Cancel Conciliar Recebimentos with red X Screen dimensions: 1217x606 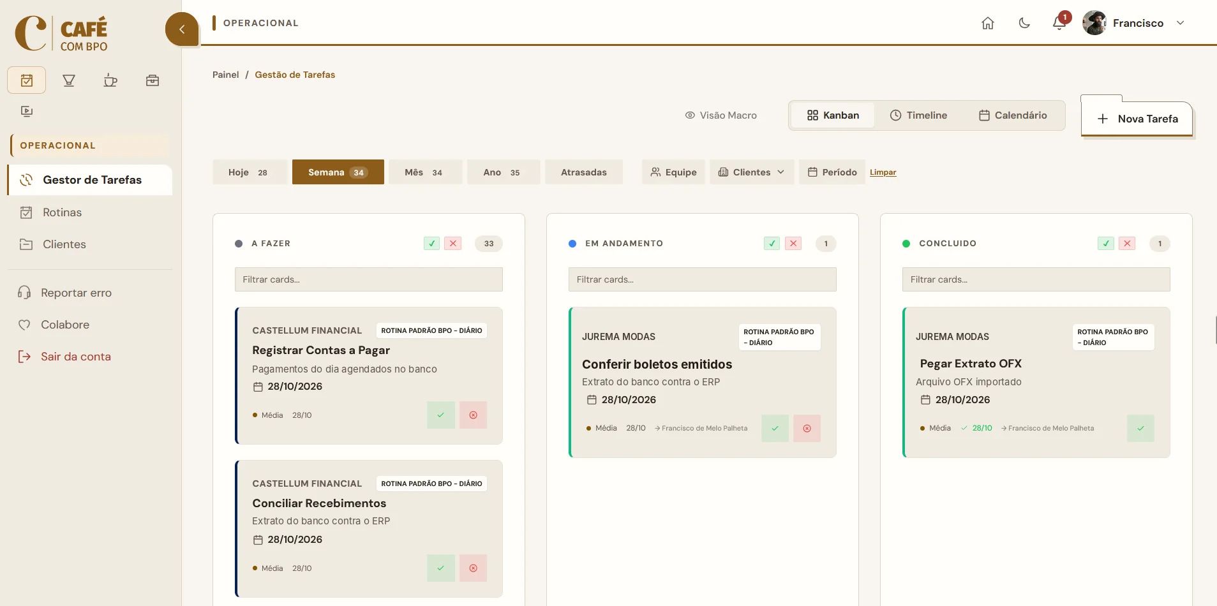pos(473,568)
